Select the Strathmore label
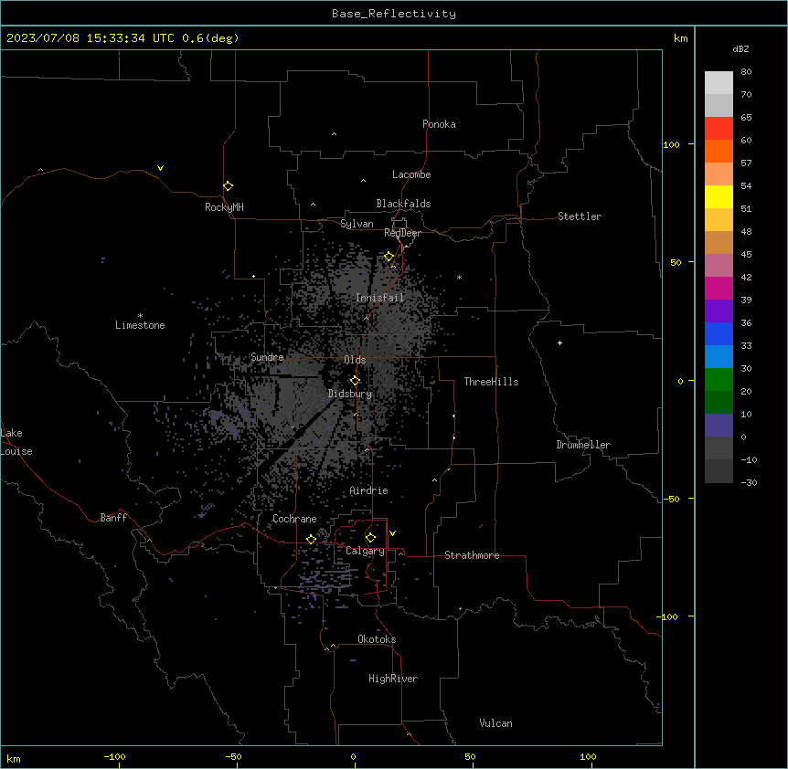 point(472,555)
